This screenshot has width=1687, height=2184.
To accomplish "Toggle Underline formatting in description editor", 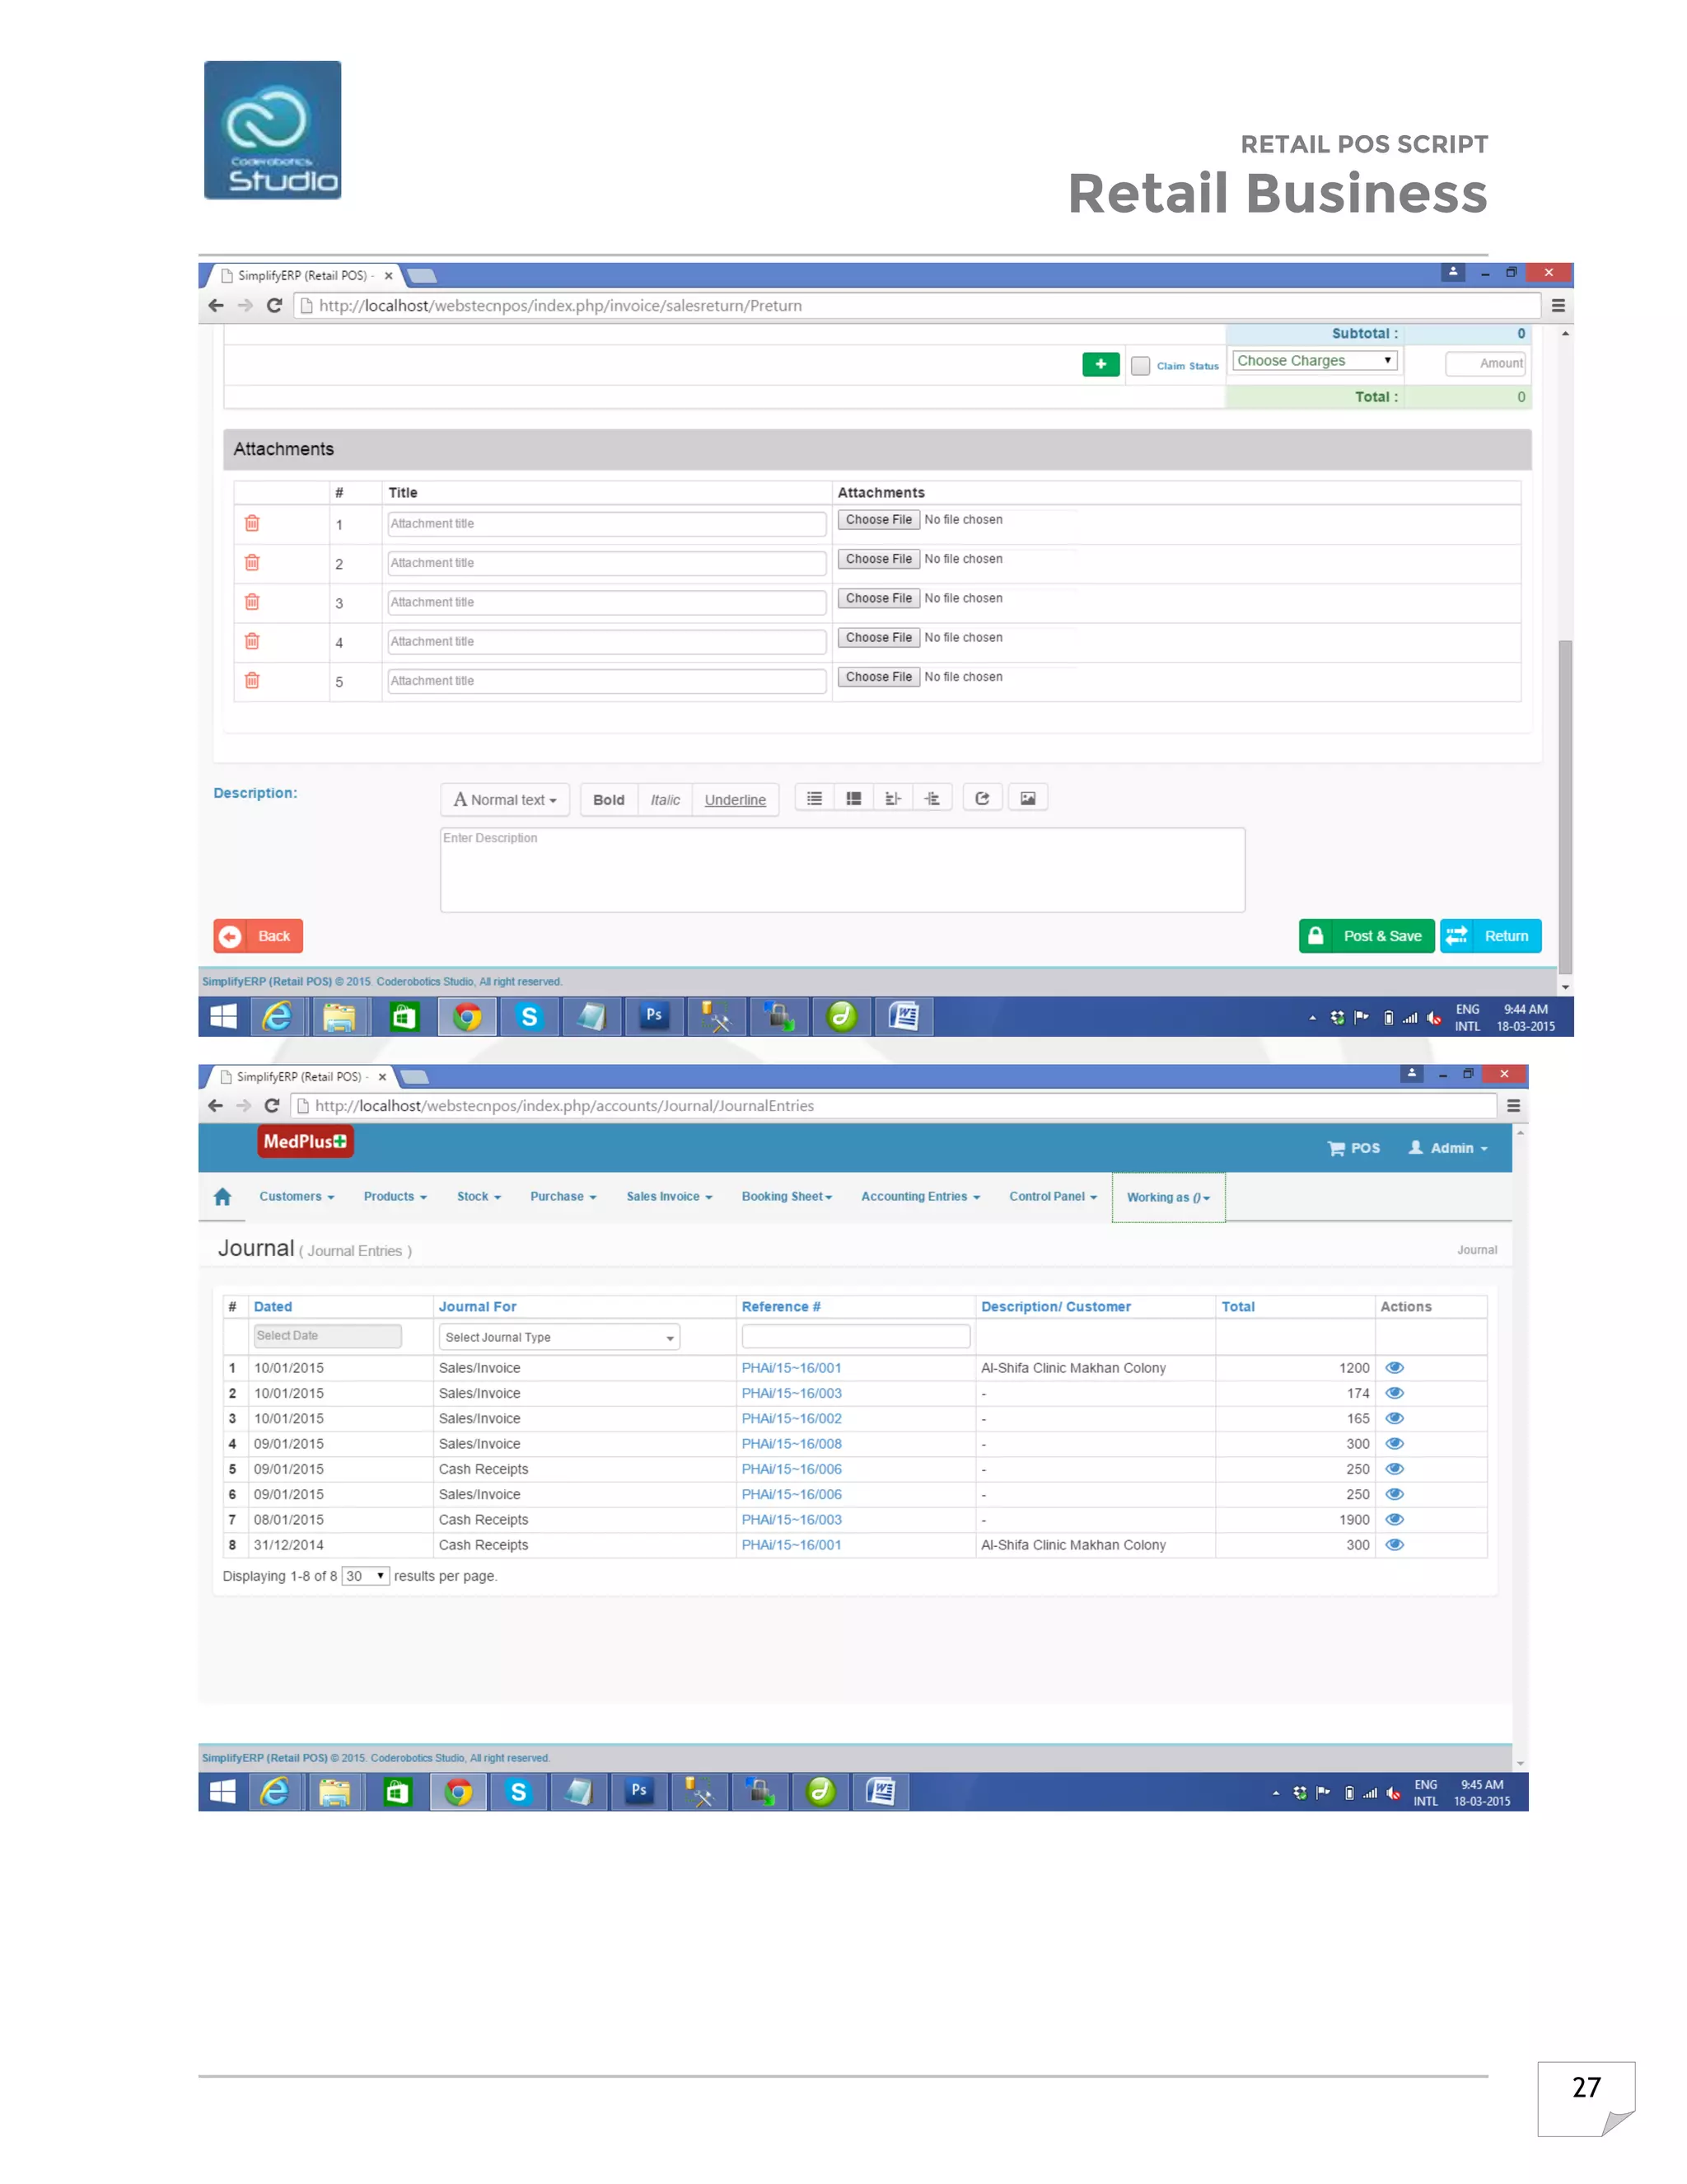I will click(735, 799).
